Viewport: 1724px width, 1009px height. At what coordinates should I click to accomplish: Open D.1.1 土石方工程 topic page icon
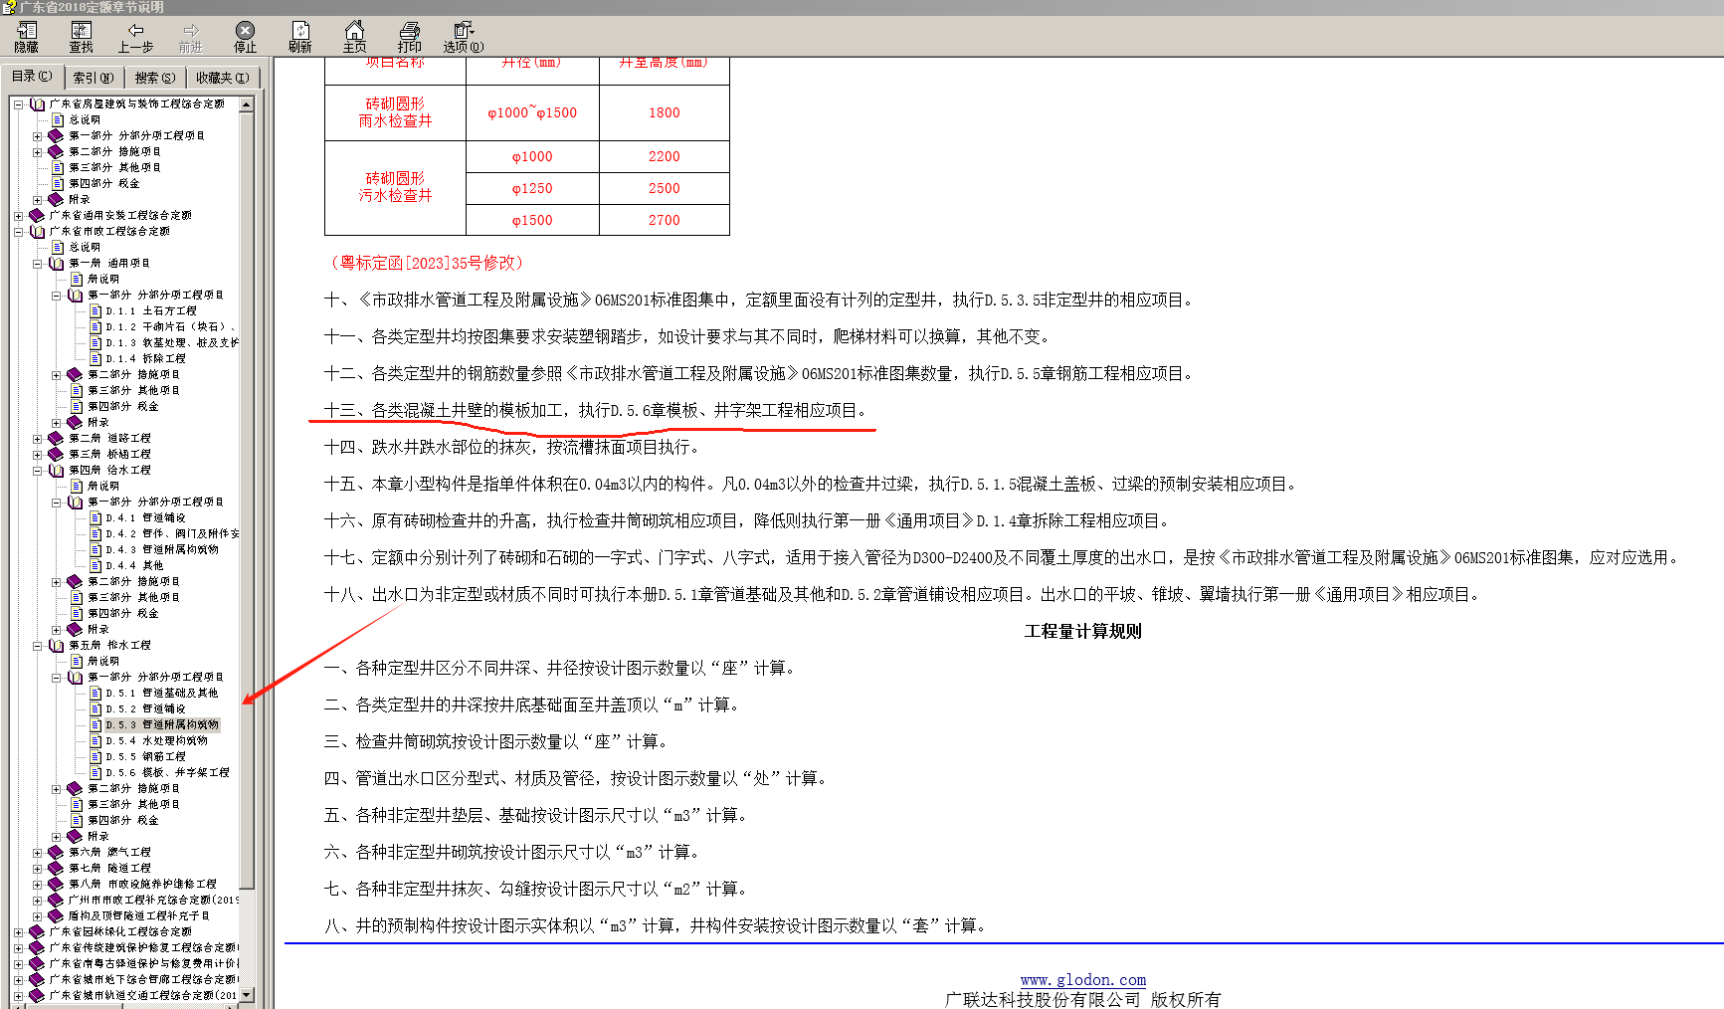point(96,310)
